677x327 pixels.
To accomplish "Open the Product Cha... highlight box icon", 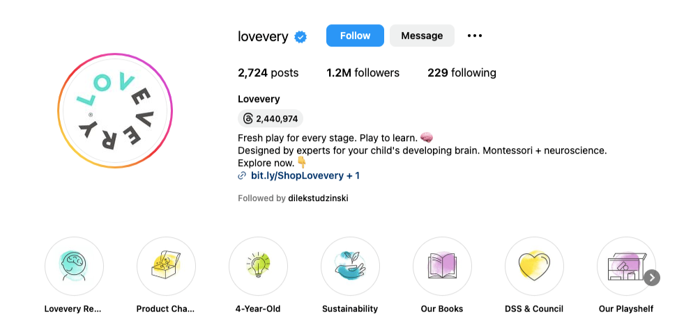I will point(166,266).
